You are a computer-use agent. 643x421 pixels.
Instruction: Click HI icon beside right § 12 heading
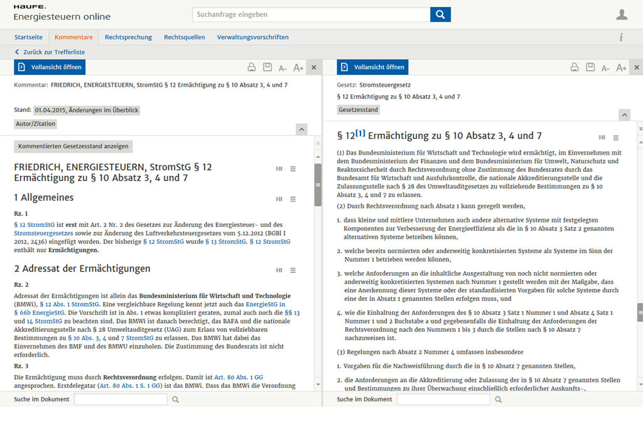click(x=602, y=138)
